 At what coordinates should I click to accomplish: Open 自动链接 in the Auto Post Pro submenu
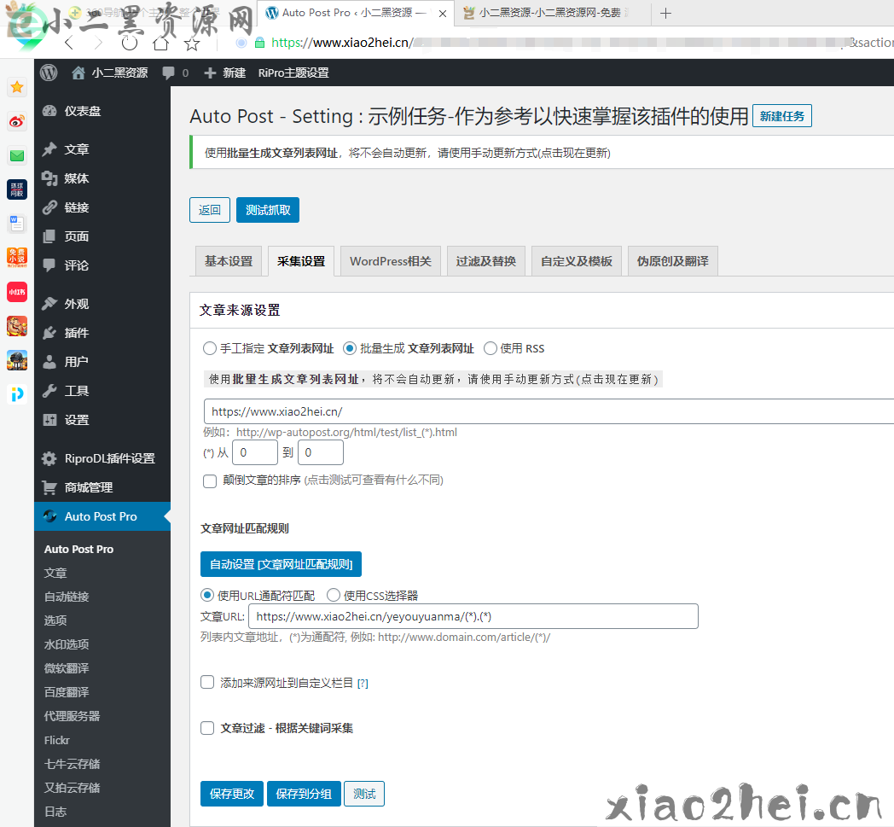click(67, 597)
